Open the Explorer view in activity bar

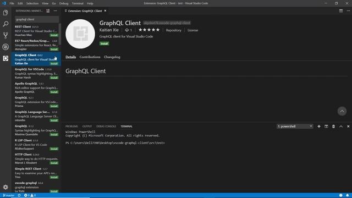tap(5, 13)
